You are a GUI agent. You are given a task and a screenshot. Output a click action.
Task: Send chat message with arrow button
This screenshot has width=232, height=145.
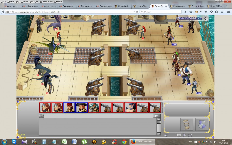[157, 116]
